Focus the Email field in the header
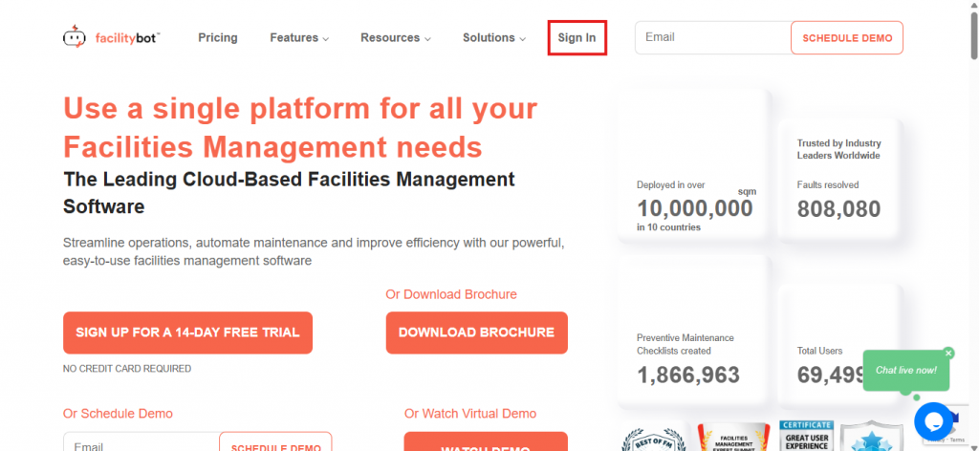This screenshot has width=979, height=451. click(x=712, y=38)
